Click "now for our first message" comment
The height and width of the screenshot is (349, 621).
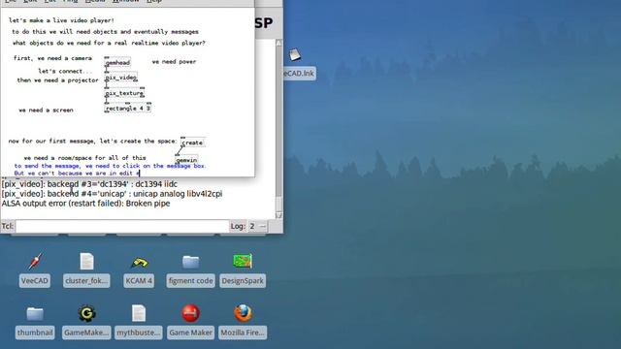(93, 141)
